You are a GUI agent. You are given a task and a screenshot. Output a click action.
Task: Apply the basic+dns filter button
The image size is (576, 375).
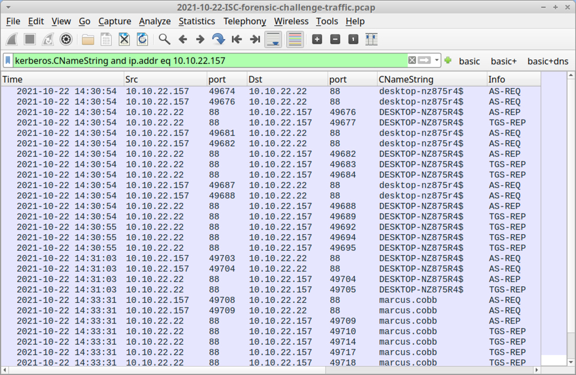coord(548,61)
